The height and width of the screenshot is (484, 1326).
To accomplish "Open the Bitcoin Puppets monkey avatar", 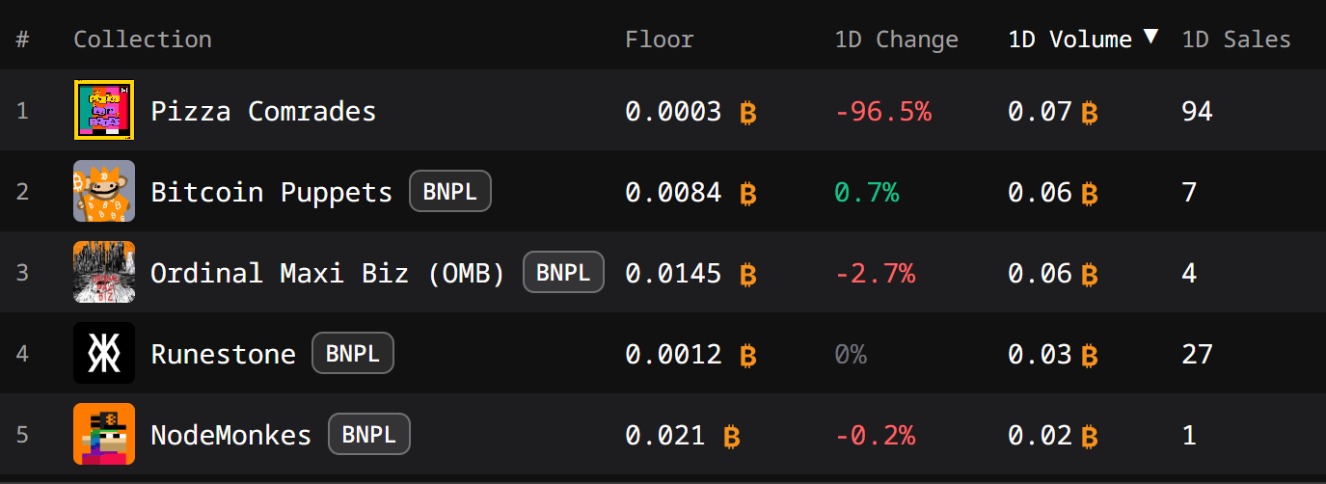I will click(x=104, y=191).
